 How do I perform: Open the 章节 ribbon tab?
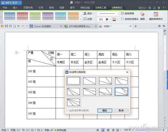click(x=72, y=8)
